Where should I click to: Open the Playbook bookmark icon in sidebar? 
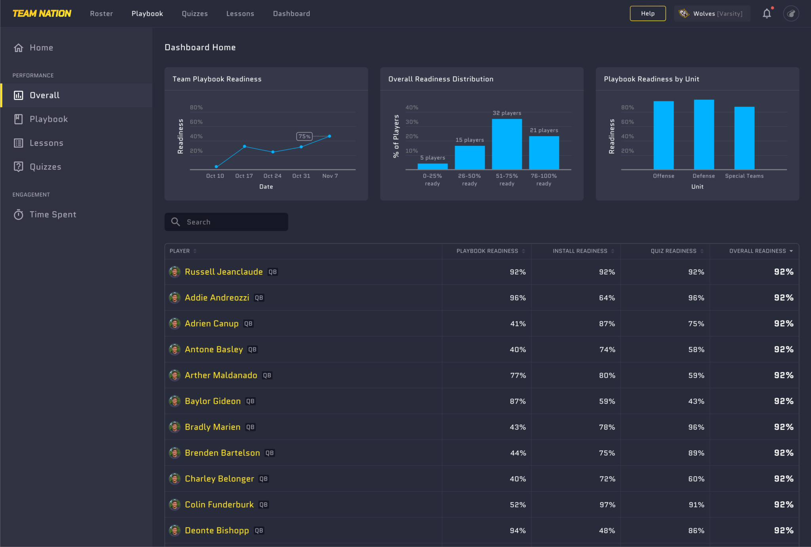pyautogui.click(x=18, y=119)
